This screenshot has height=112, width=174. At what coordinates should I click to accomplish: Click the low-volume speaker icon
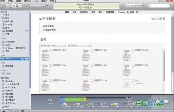pyautogui.click(x=28, y=6)
